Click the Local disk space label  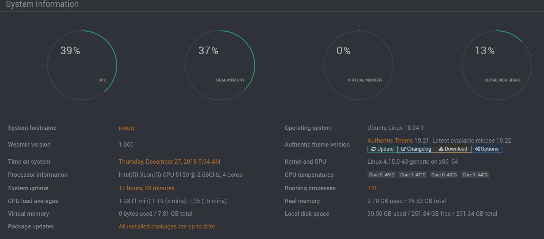click(x=307, y=214)
